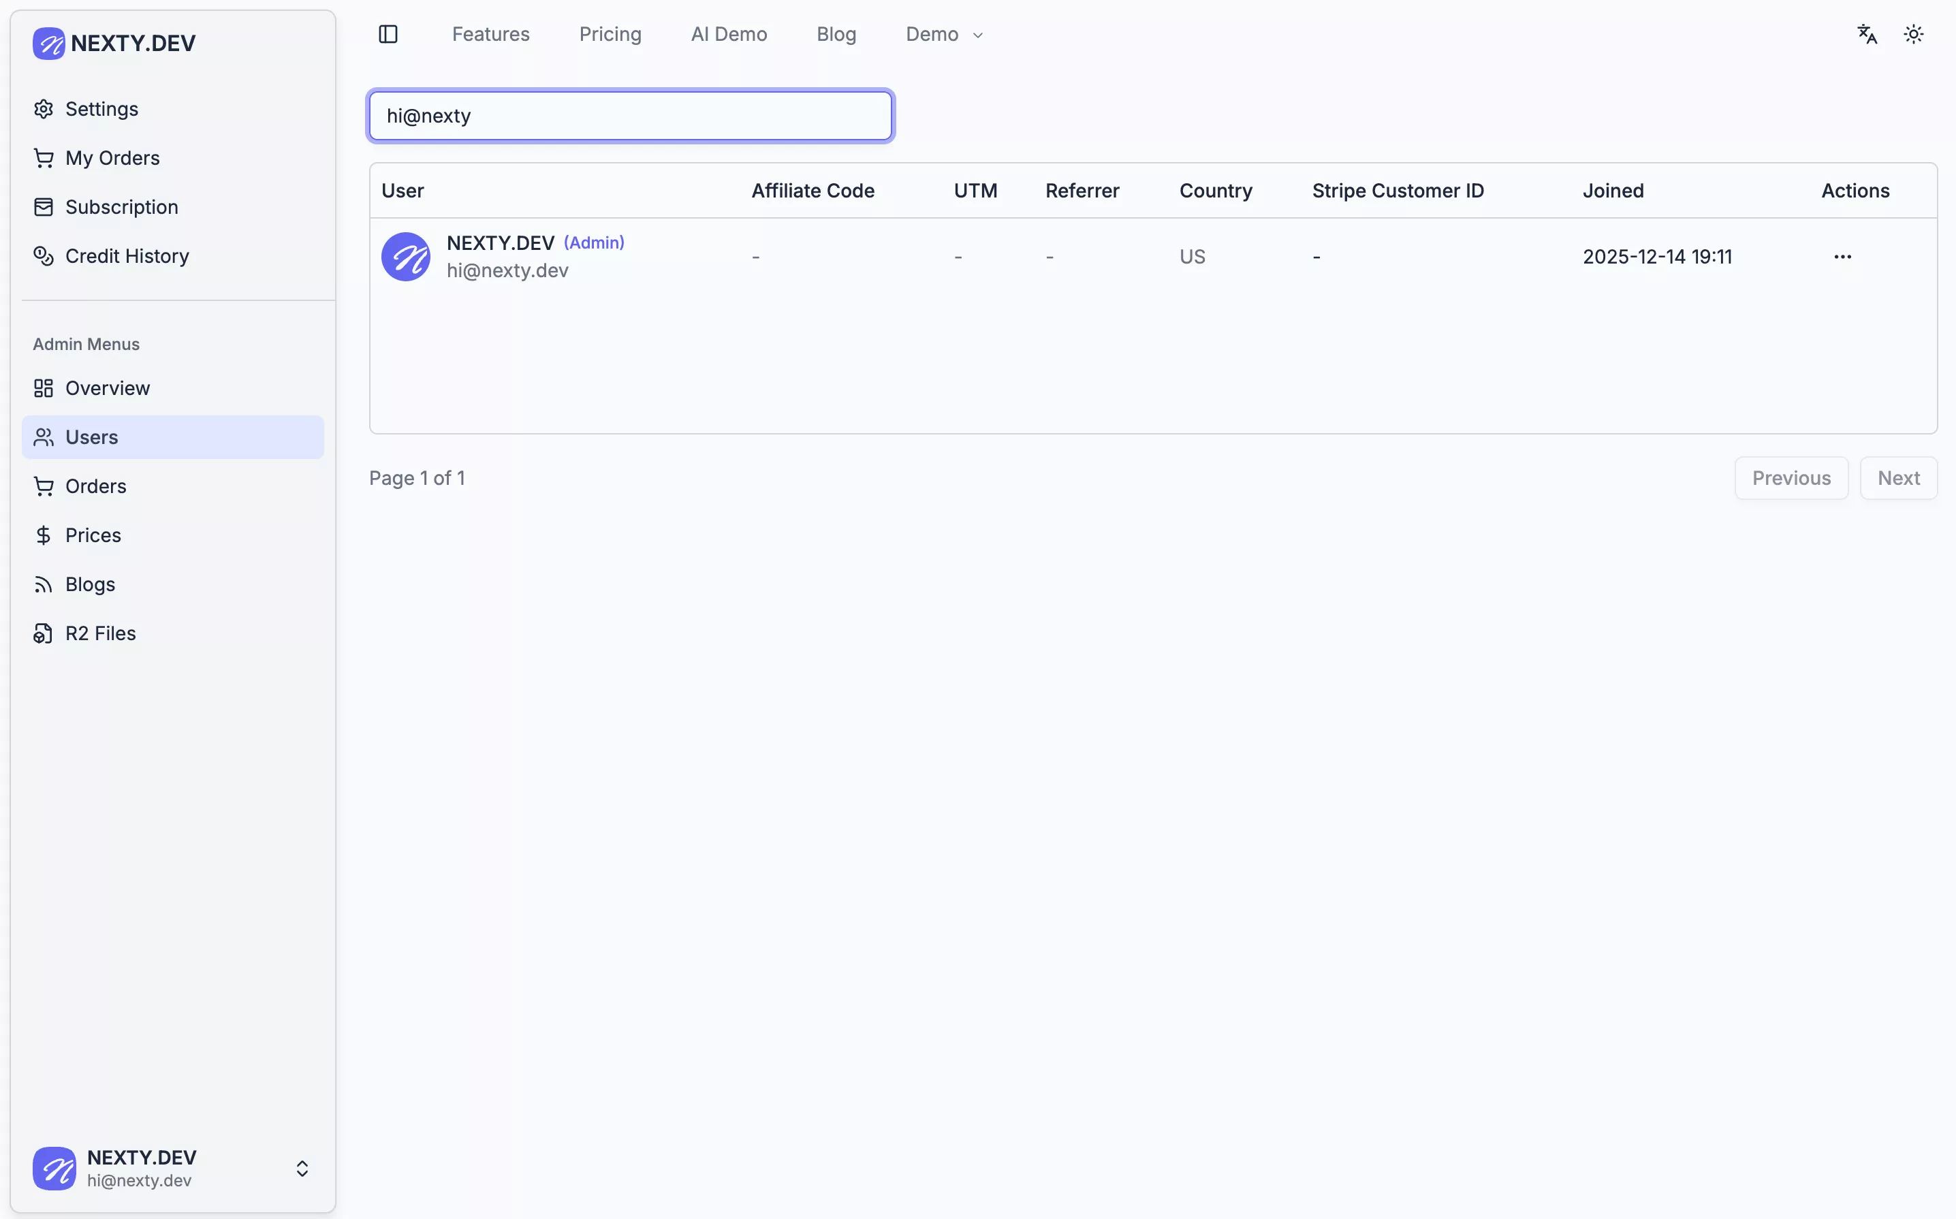Screen dimensions: 1956x1219
Task: Focus the user search field
Action: [x=630, y=116]
